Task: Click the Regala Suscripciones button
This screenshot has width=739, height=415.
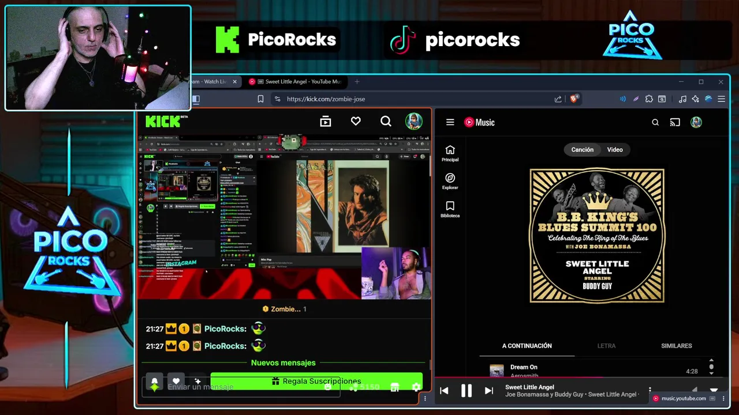Action: (316, 381)
